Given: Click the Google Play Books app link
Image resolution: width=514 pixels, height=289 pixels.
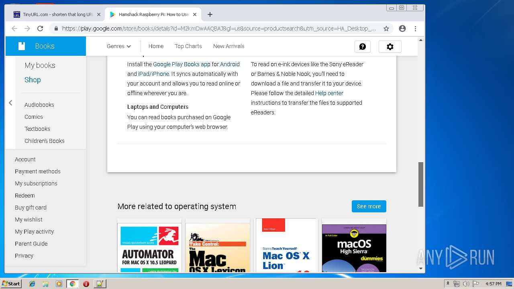Looking at the screenshot, I should [182, 64].
